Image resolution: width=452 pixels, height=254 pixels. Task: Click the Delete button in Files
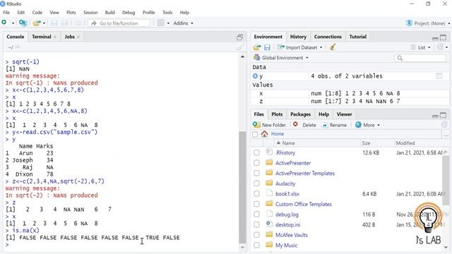tap(304, 125)
